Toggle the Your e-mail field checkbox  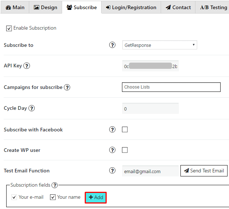[x=14, y=197]
